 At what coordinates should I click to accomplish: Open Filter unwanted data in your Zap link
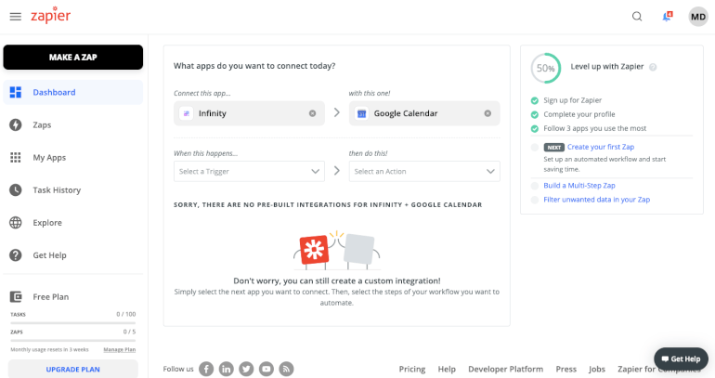(596, 200)
